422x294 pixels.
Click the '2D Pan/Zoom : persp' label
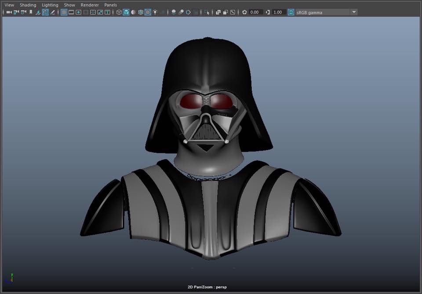(x=207, y=287)
